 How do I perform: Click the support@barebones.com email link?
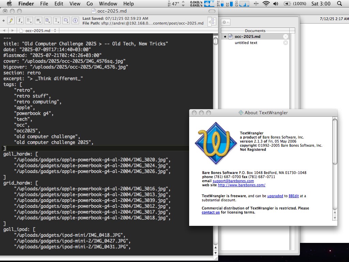point(233,181)
